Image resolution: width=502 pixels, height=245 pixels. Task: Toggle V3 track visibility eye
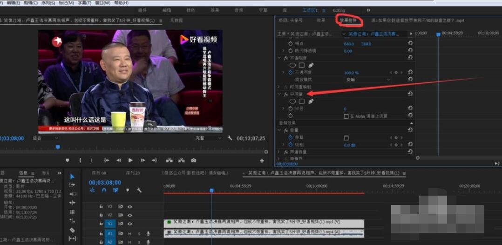point(129,206)
